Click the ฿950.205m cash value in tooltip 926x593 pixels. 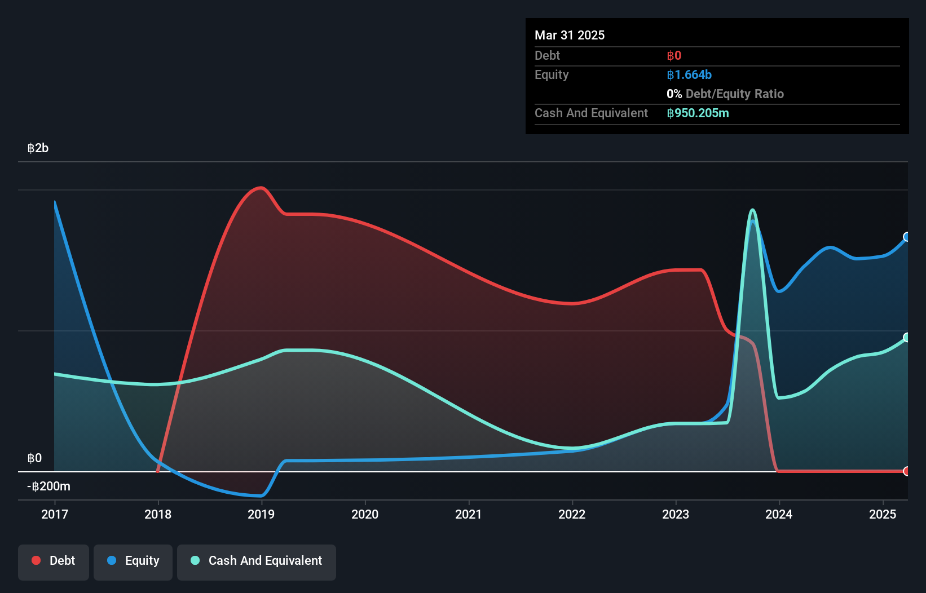coord(698,113)
